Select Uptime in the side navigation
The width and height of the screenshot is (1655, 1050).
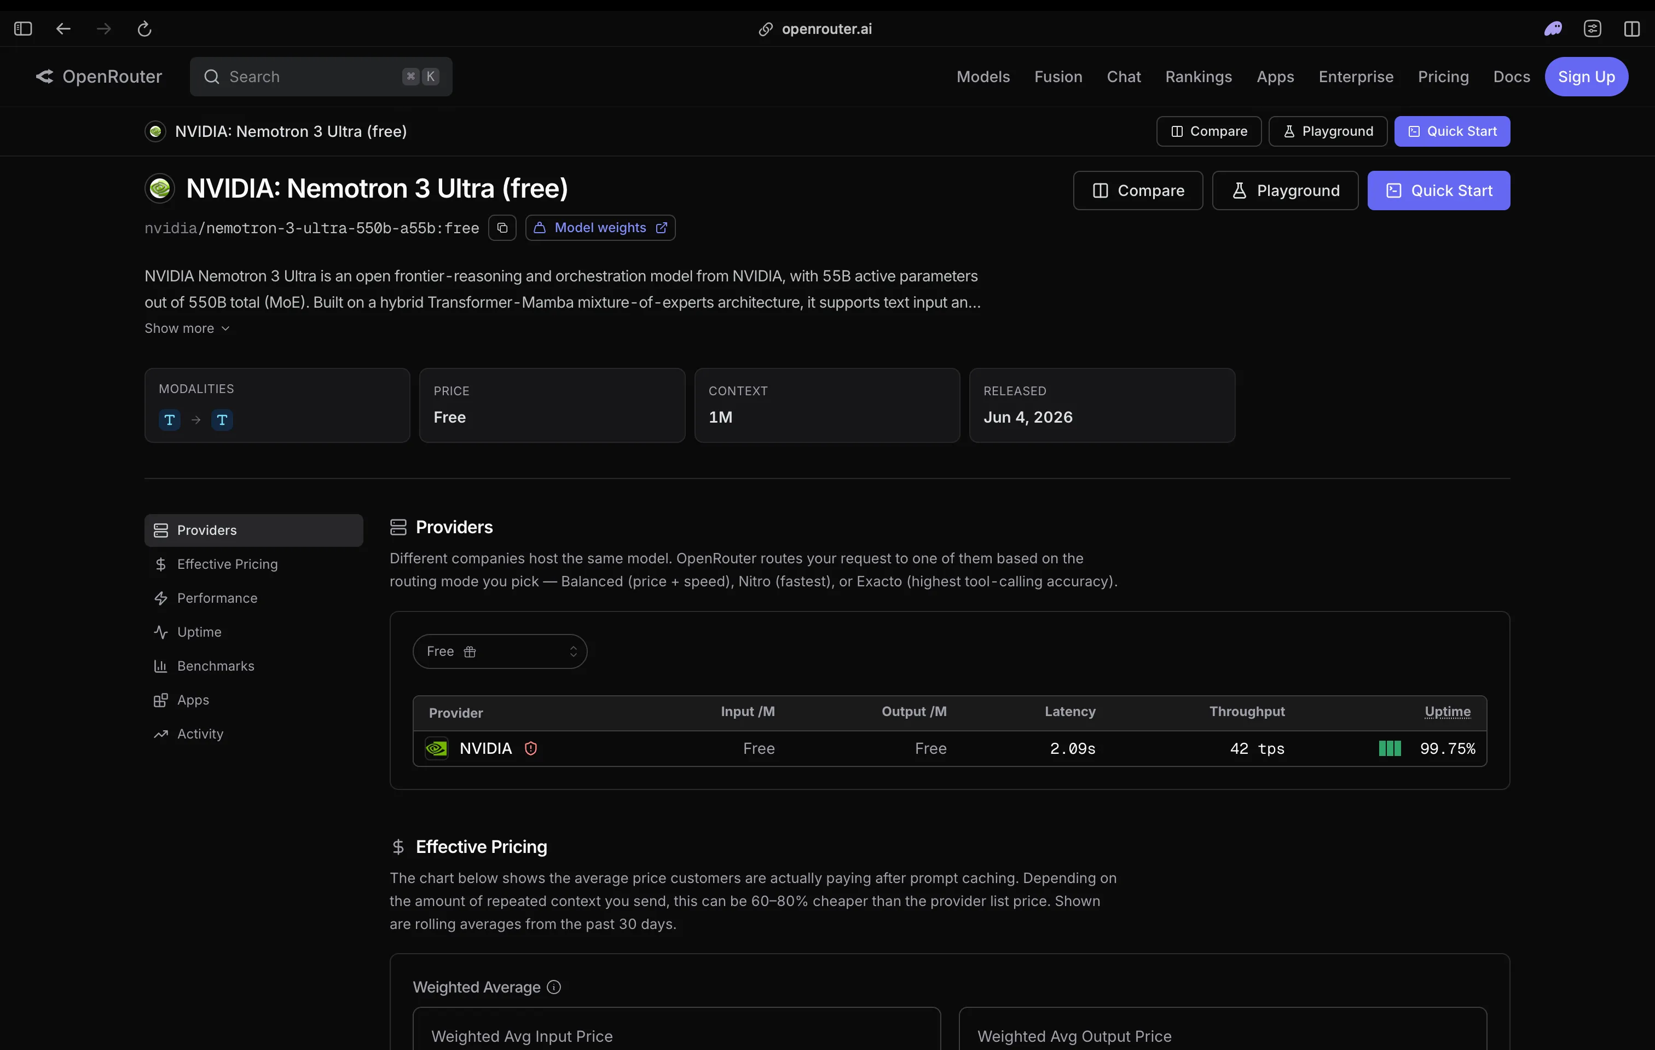pyautogui.click(x=253, y=632)
